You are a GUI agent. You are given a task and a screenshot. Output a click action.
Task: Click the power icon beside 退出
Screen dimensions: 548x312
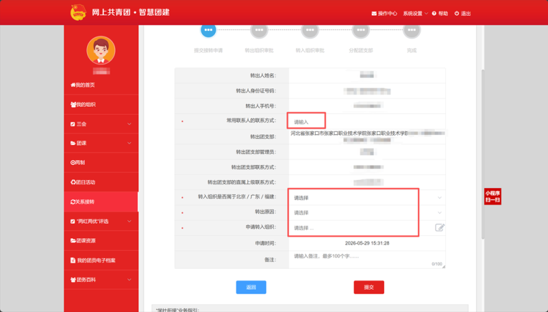click(457, 13)
